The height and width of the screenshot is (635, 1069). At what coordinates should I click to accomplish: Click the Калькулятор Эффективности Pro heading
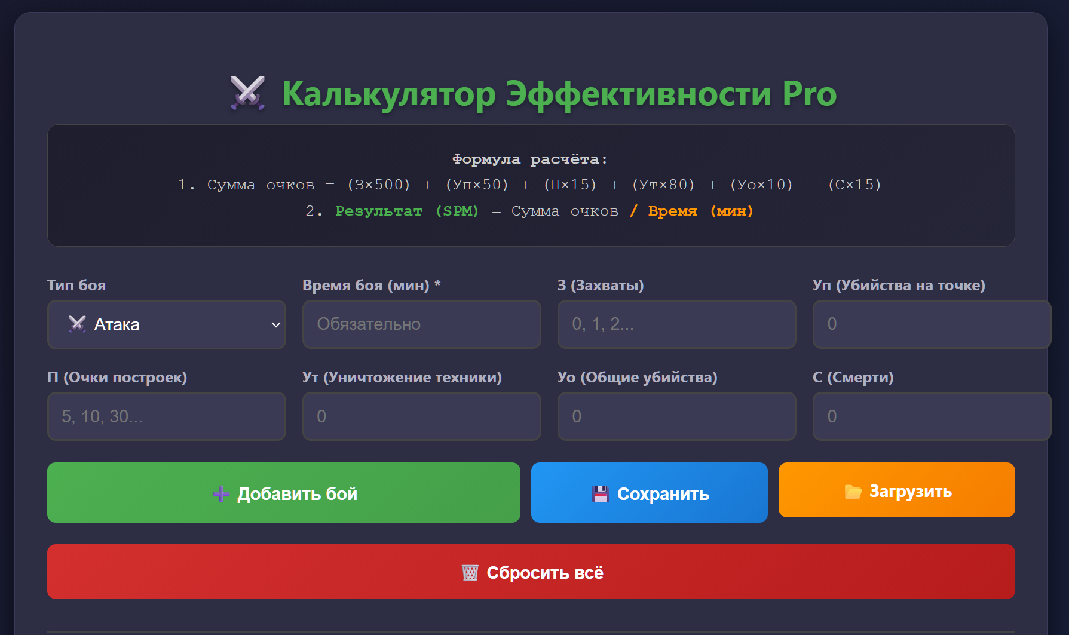tap(559, 94)
